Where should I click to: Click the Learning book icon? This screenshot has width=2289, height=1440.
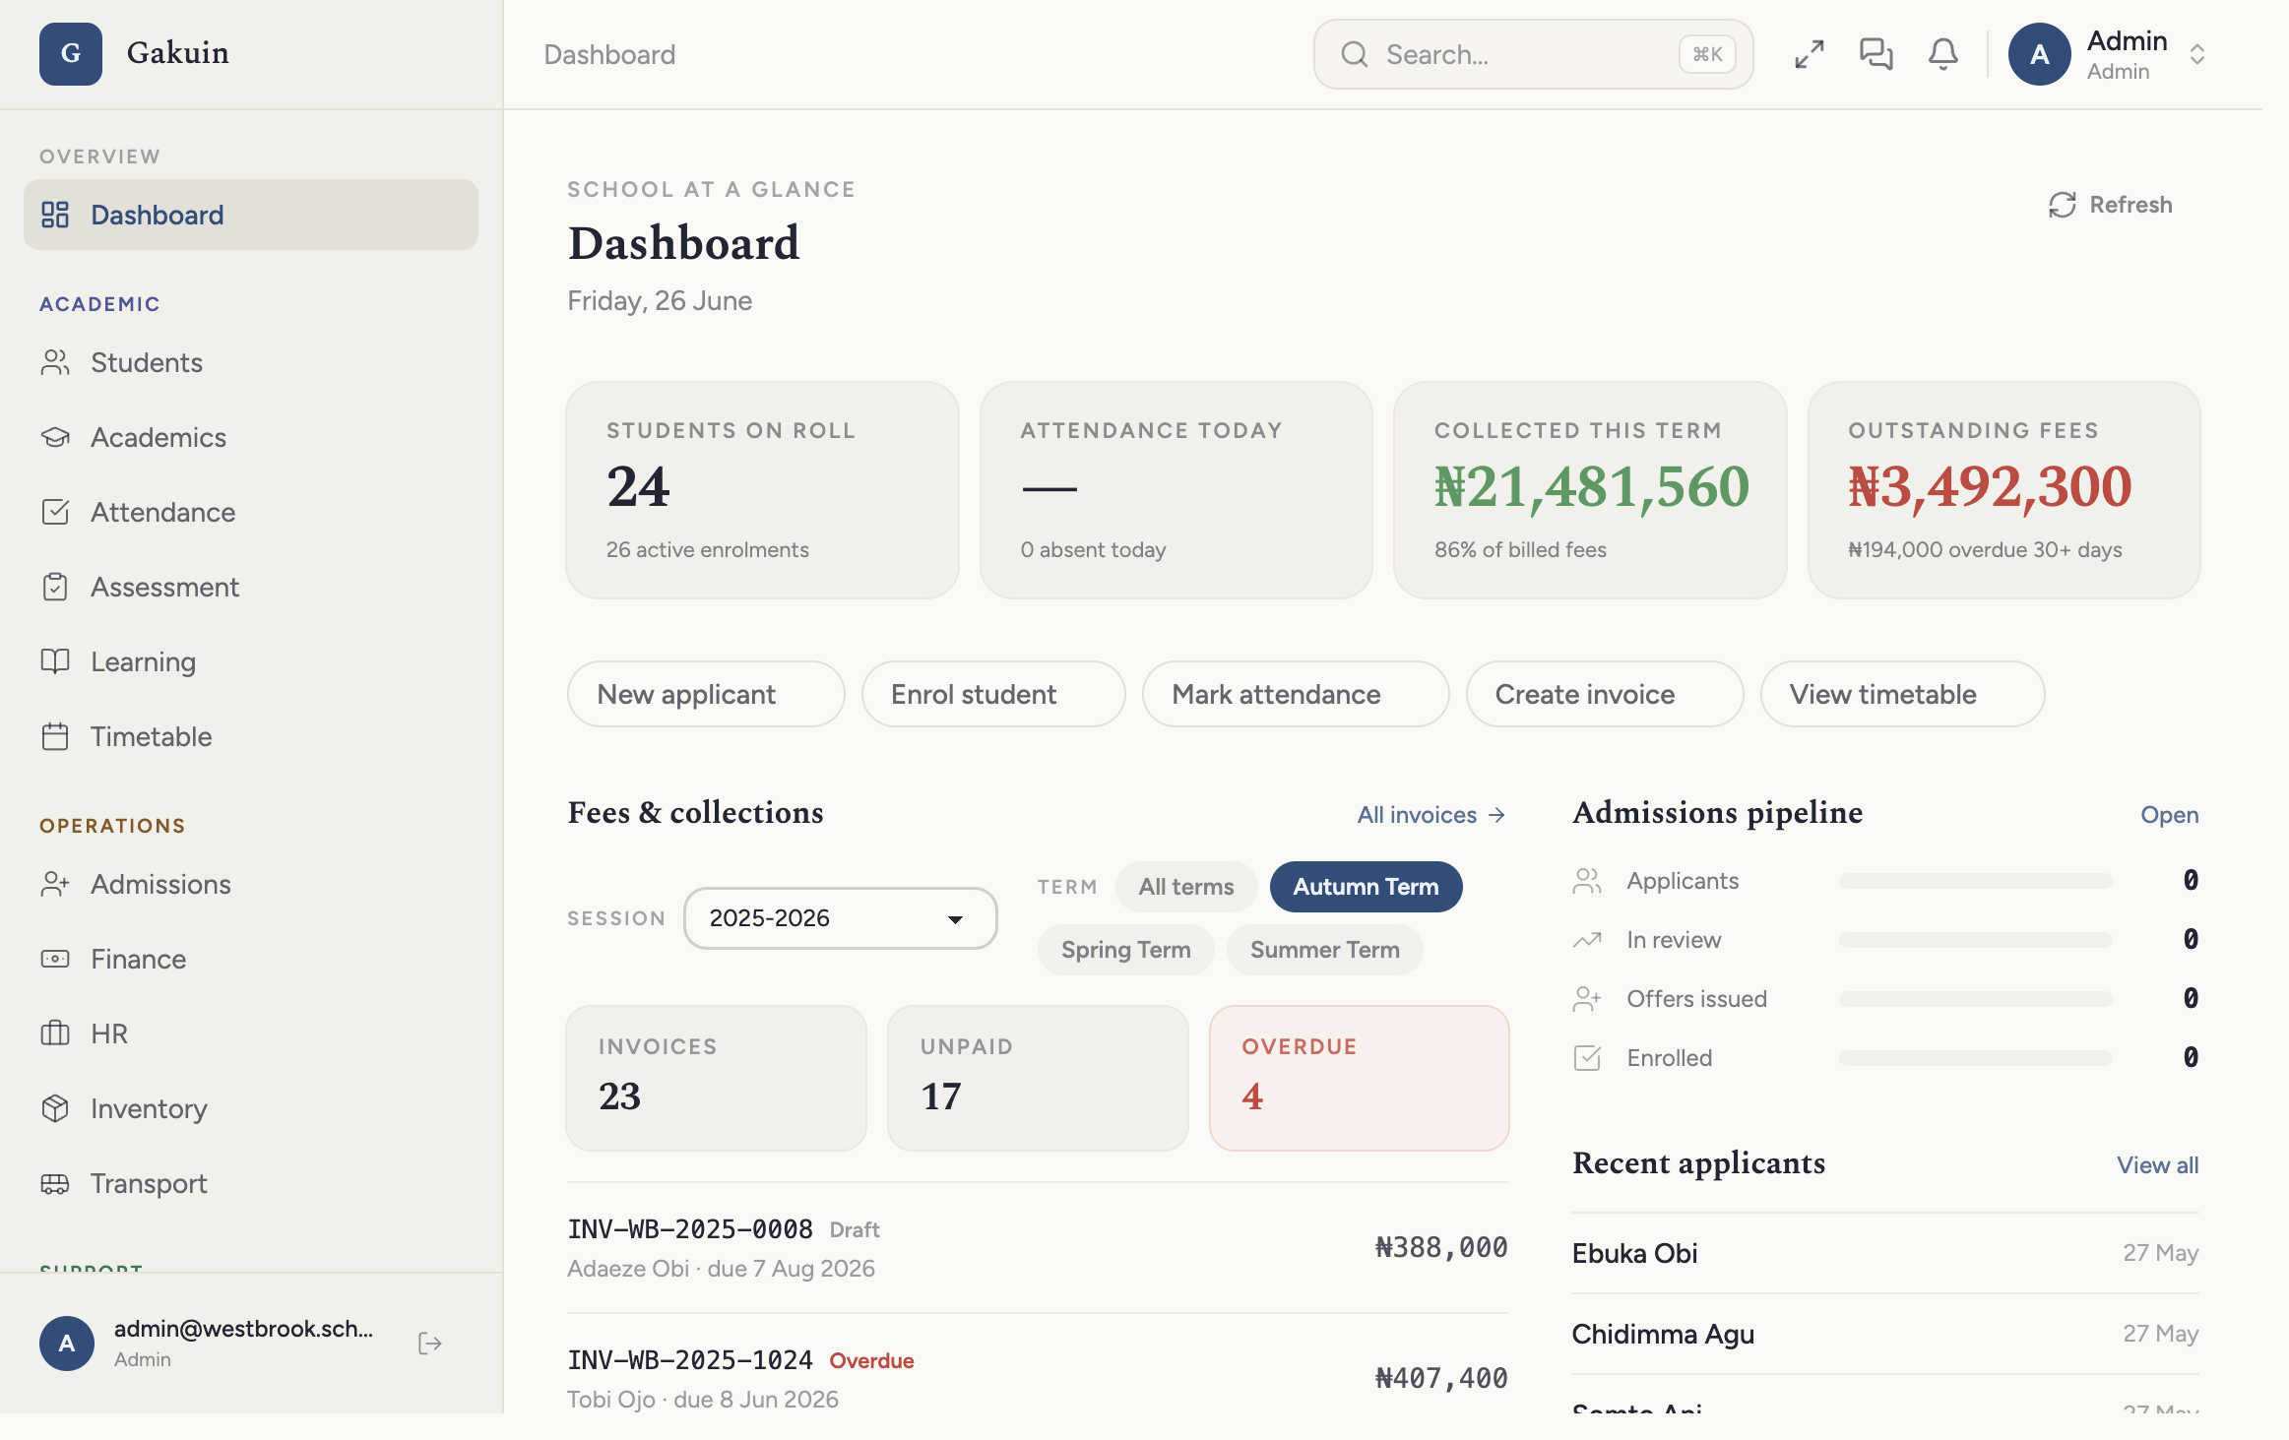(x=55, y=661)
